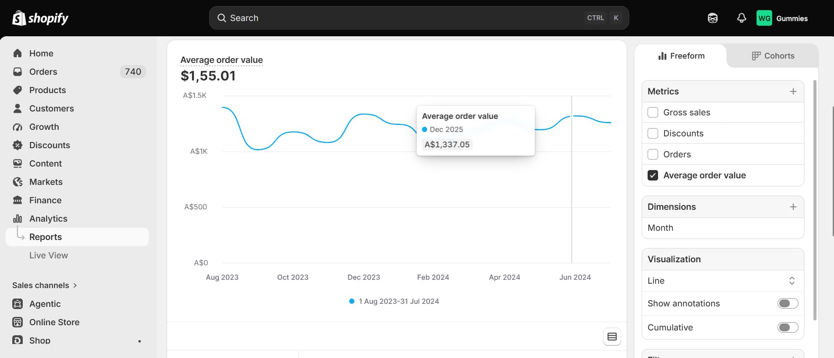Open Online Store channel
This screenshot has width=834, height=358.
point(54,322)
